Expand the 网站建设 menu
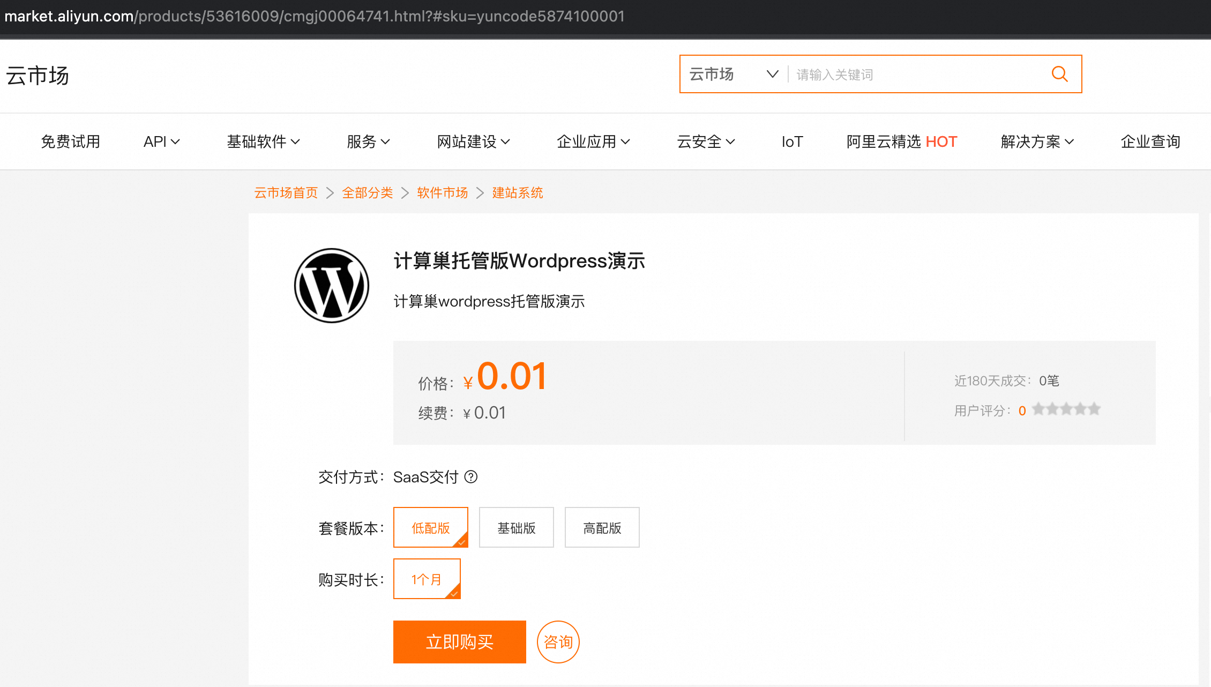1211x687 pixels. [473, 141]
